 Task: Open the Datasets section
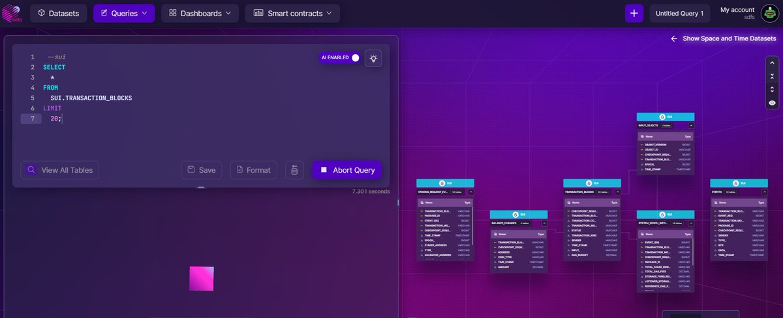tap(59, 13)
